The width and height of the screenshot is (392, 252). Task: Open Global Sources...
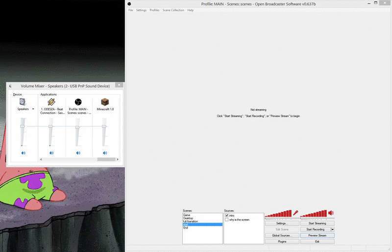[x=282, y=235]
